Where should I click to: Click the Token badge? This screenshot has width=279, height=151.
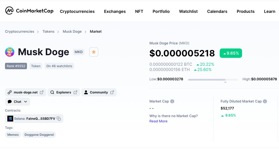pyautogui.click(x=36, y=66)
